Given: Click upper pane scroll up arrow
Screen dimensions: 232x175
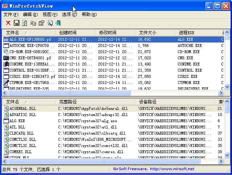Looking at the screenshot, I should [227, 32].
